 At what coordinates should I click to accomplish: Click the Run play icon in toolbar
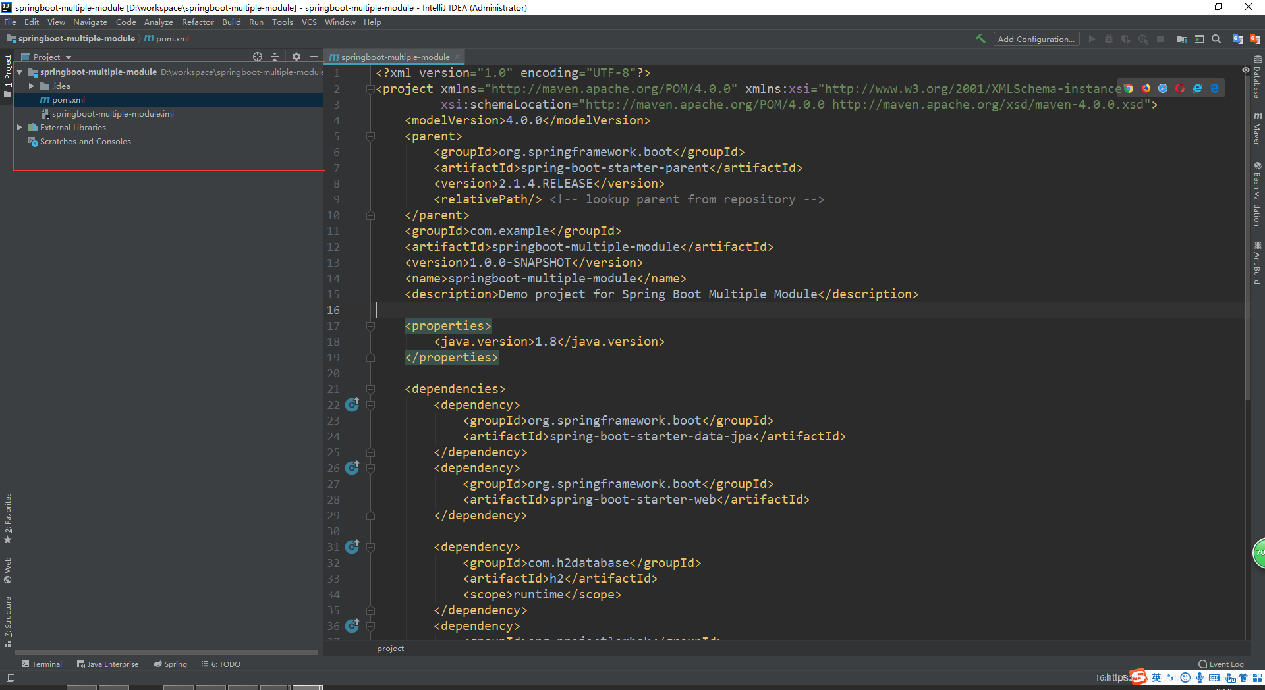pos(1092,39)
